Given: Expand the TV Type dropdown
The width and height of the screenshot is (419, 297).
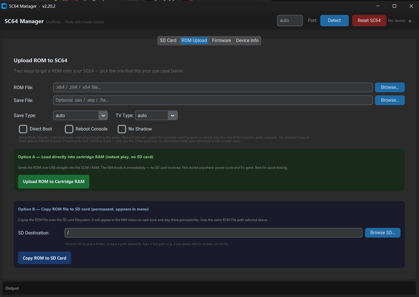Looking at the screenshot, I should click(x=156, y=115).
